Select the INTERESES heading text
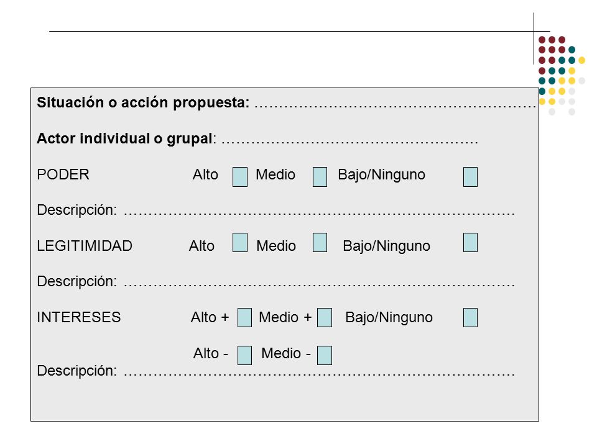Viewport: 597px width, 447px height. (x=79, y=317)
